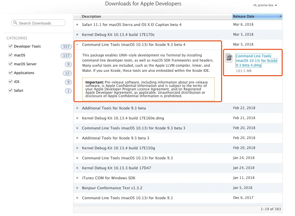The image size is (295, 216).
Task: Collapse Command Line Tools Xcode 9.3 beta 4
Action: [x=77, y=44]
